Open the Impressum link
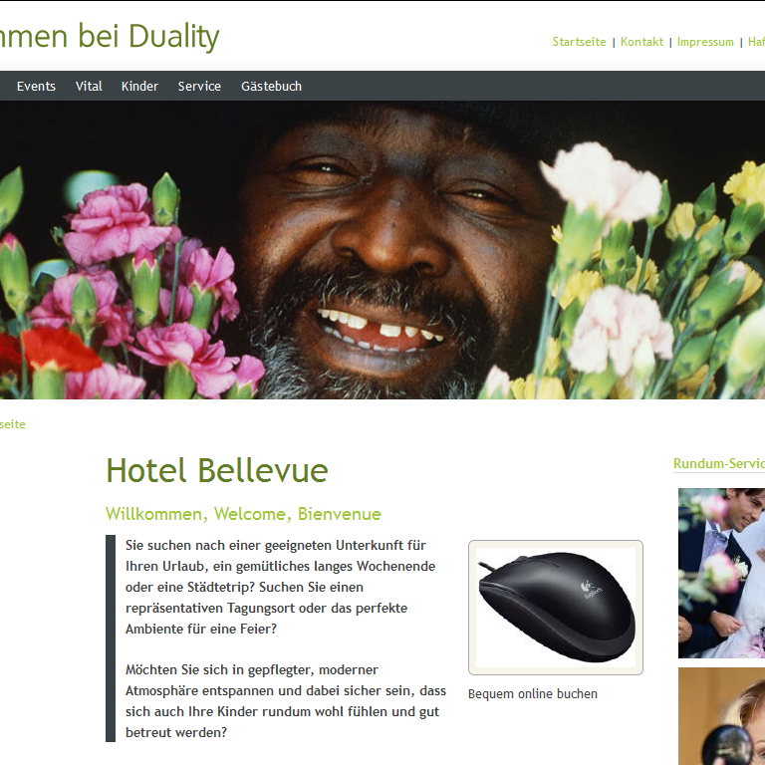The width and height of the screenshot is (765, 765). (x=705, y=42)
